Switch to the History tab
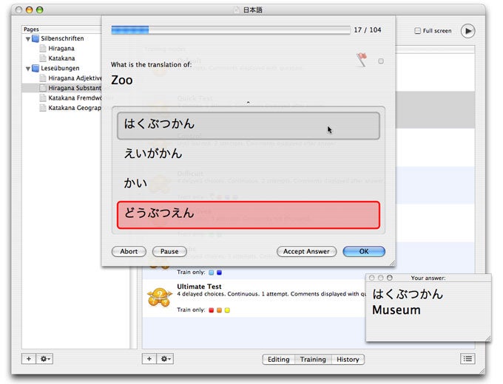Image resolution: width=503 pixels, height=384 pixels. tap(348, 360)
